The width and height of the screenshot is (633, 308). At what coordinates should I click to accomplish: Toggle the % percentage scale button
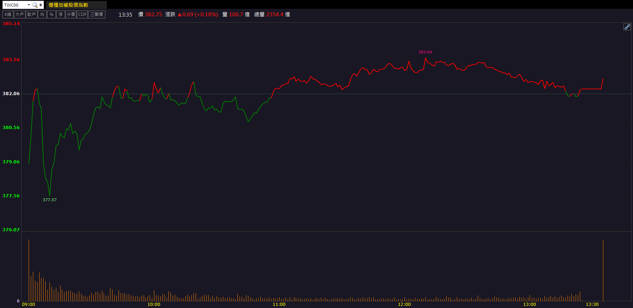coord(51,14)
